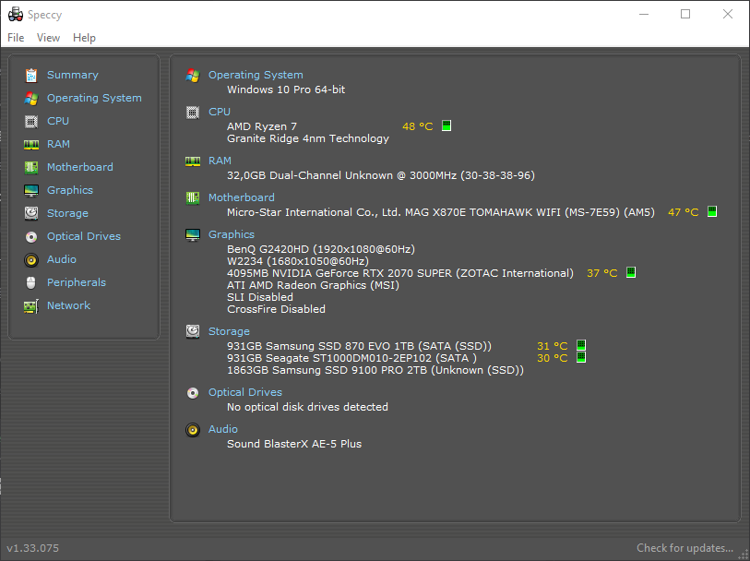Click the green temperature indicator next to 47 °C
Viewport: 750px width, 561px height.
tap(712, 211)
